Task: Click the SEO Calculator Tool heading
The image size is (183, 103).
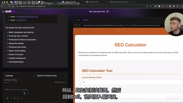Action: [x=97, y=71]
